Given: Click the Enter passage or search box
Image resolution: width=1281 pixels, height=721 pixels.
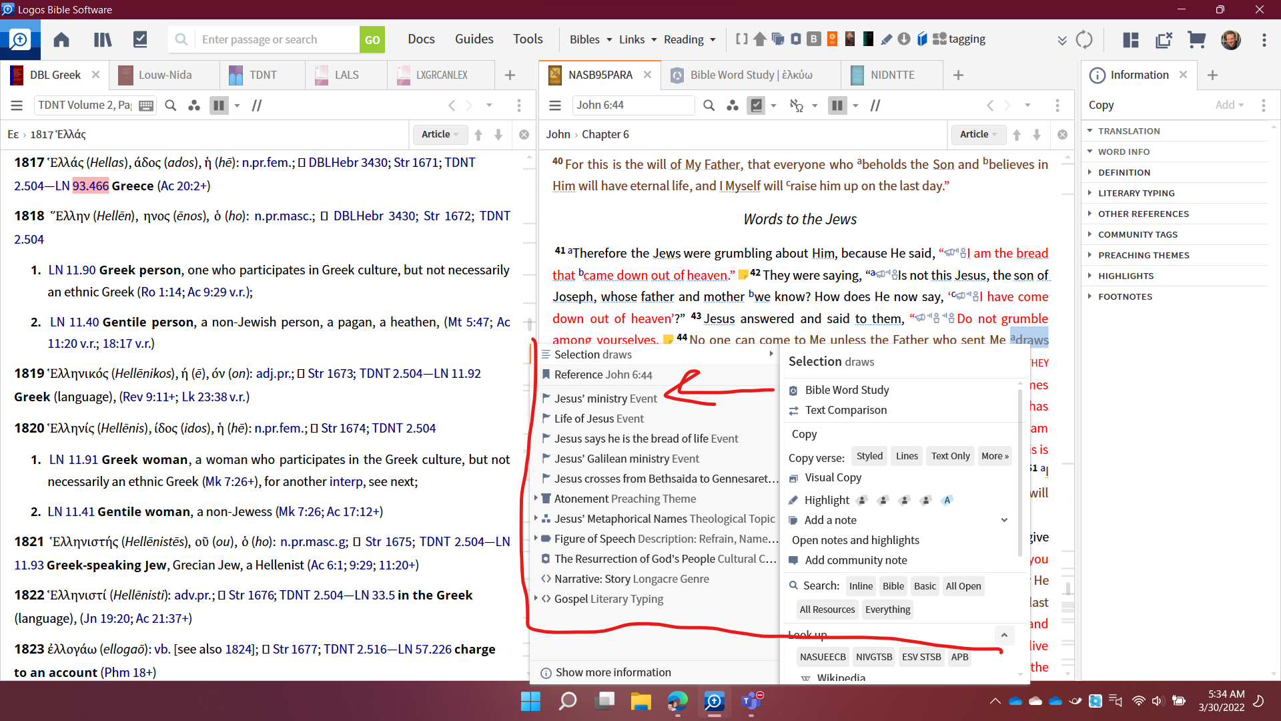Looking at the screenshot, I should [x=277, y=39].
